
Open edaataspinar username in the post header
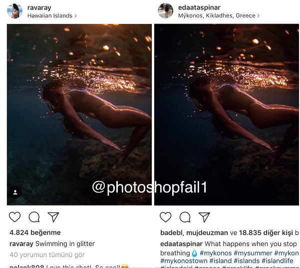pyautogui.click(x=199, y=7)
